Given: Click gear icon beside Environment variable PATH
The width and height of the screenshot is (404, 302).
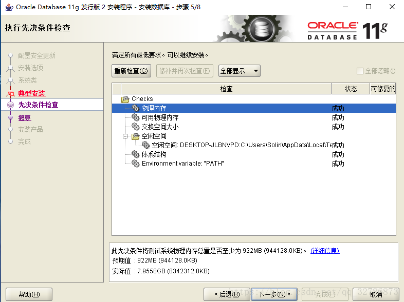Looking at the screenshot, I should pyautogui.click(x=136, y=164).
